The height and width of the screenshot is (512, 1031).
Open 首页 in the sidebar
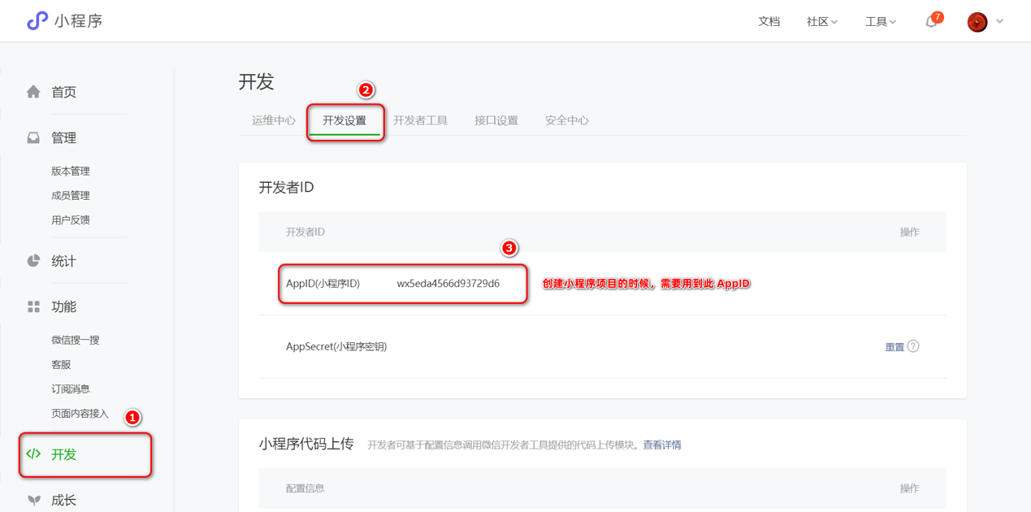(63, 92)
